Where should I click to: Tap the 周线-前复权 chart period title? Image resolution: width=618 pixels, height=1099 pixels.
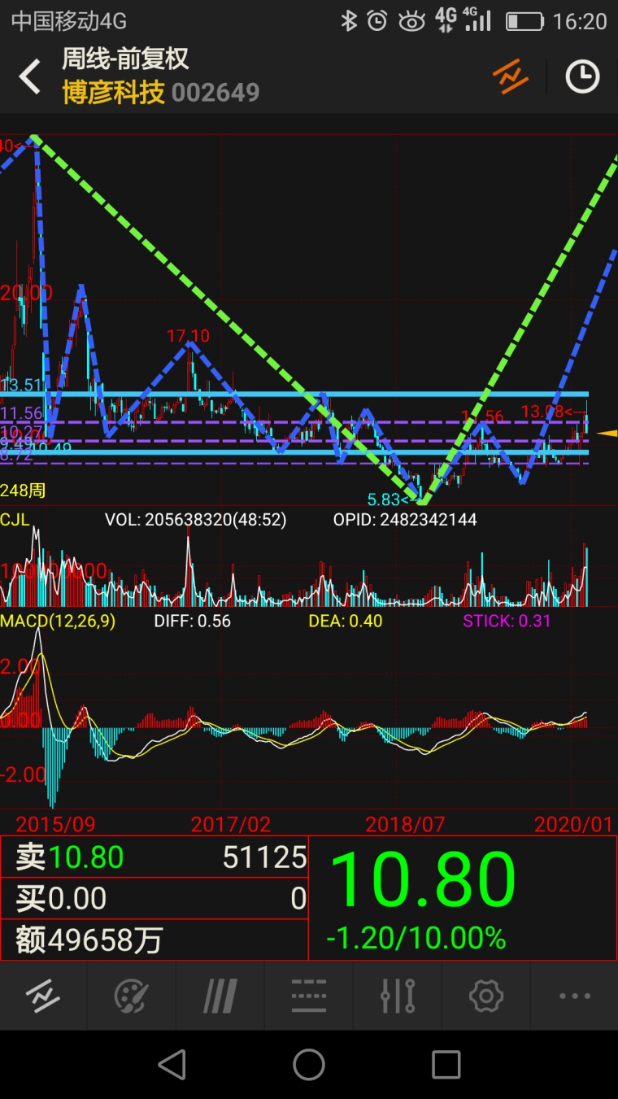(x=125, y=59)
